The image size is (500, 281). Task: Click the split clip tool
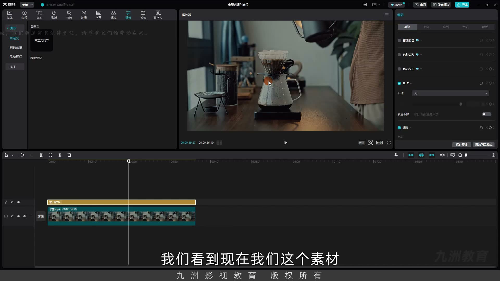(41, 155)
